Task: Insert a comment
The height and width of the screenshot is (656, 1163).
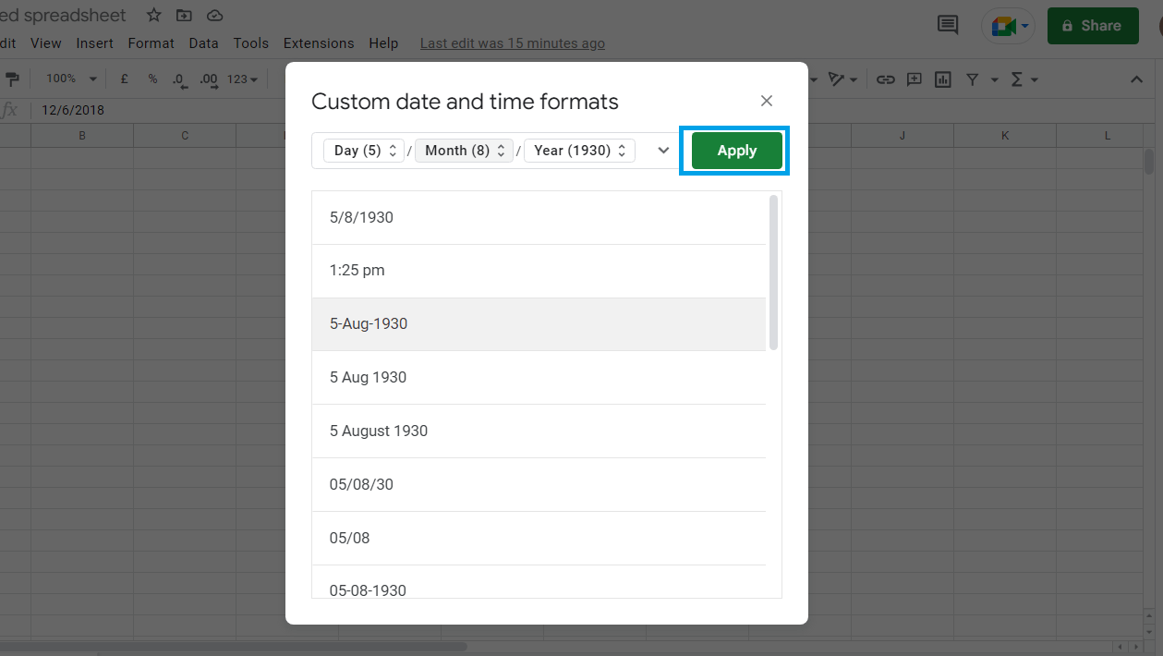Action: 914,79
